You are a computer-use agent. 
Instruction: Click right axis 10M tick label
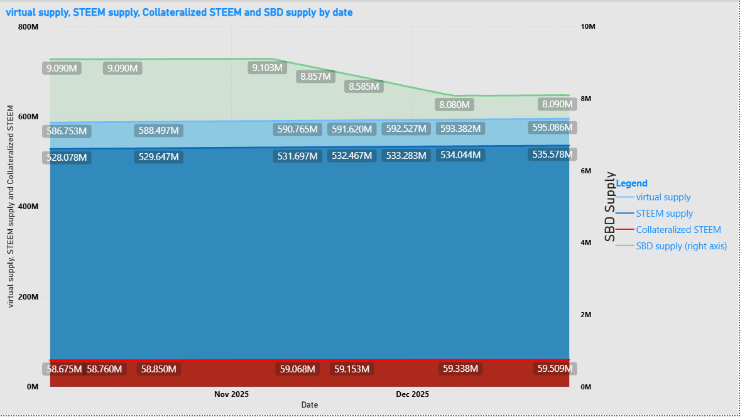tap(588, 26)
